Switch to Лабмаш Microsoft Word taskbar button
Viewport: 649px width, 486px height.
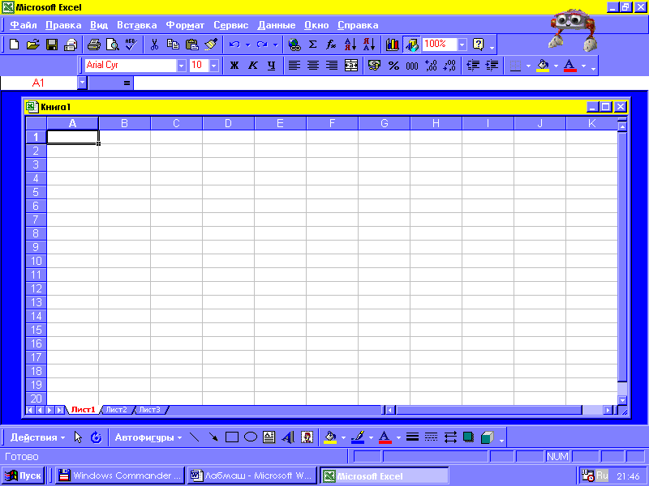click(x=251, y=475)
